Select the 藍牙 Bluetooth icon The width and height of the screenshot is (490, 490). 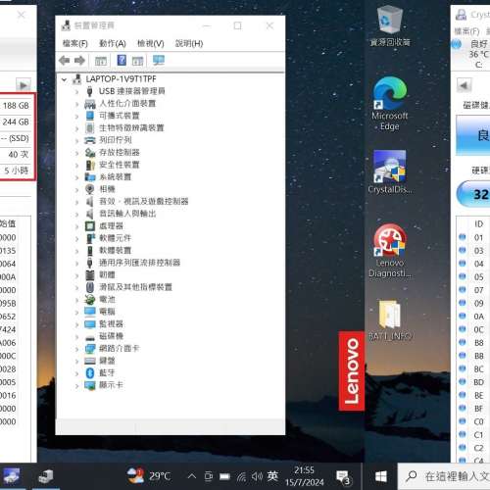pos(90,372)
